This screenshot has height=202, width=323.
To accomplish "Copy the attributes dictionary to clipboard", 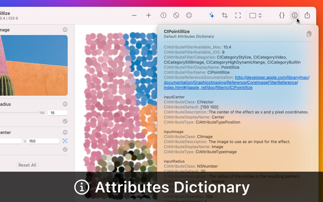I will click(309, 34).
